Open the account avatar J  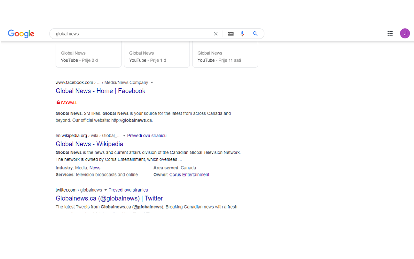(405, 33)
